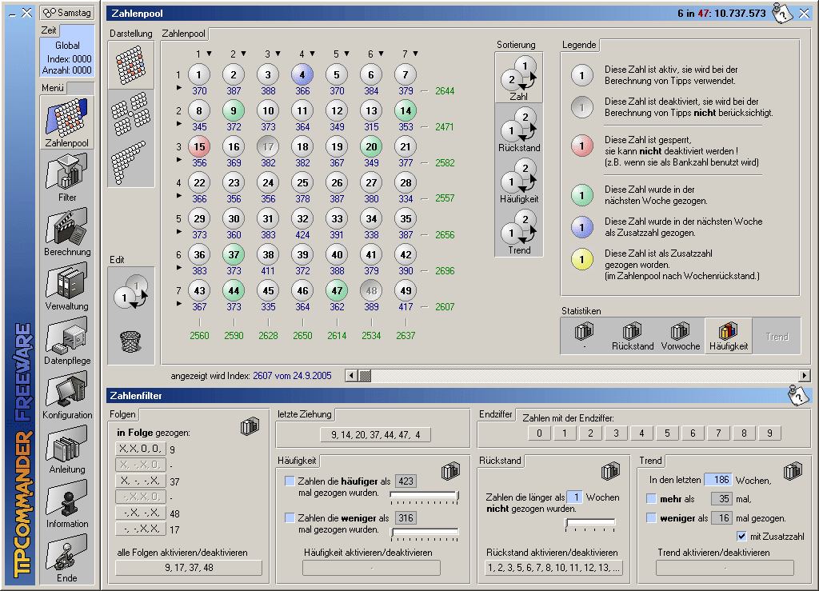Click the index scrollbar left arrow
819x591 pixels.
(352, 375)
